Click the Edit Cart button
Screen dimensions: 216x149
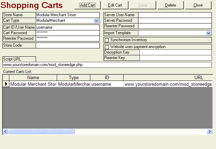click(115, 5)
